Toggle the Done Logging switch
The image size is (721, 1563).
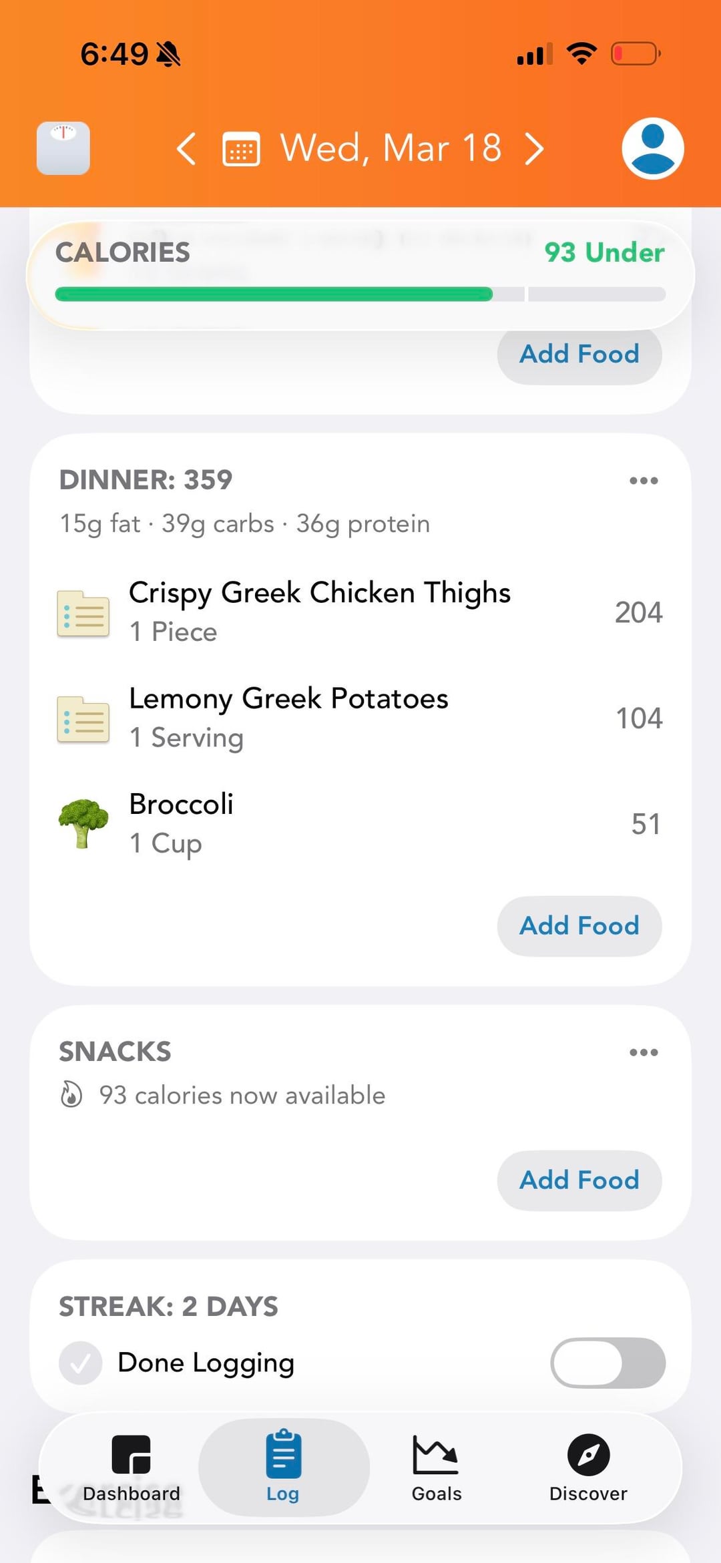pos(608,1363)
